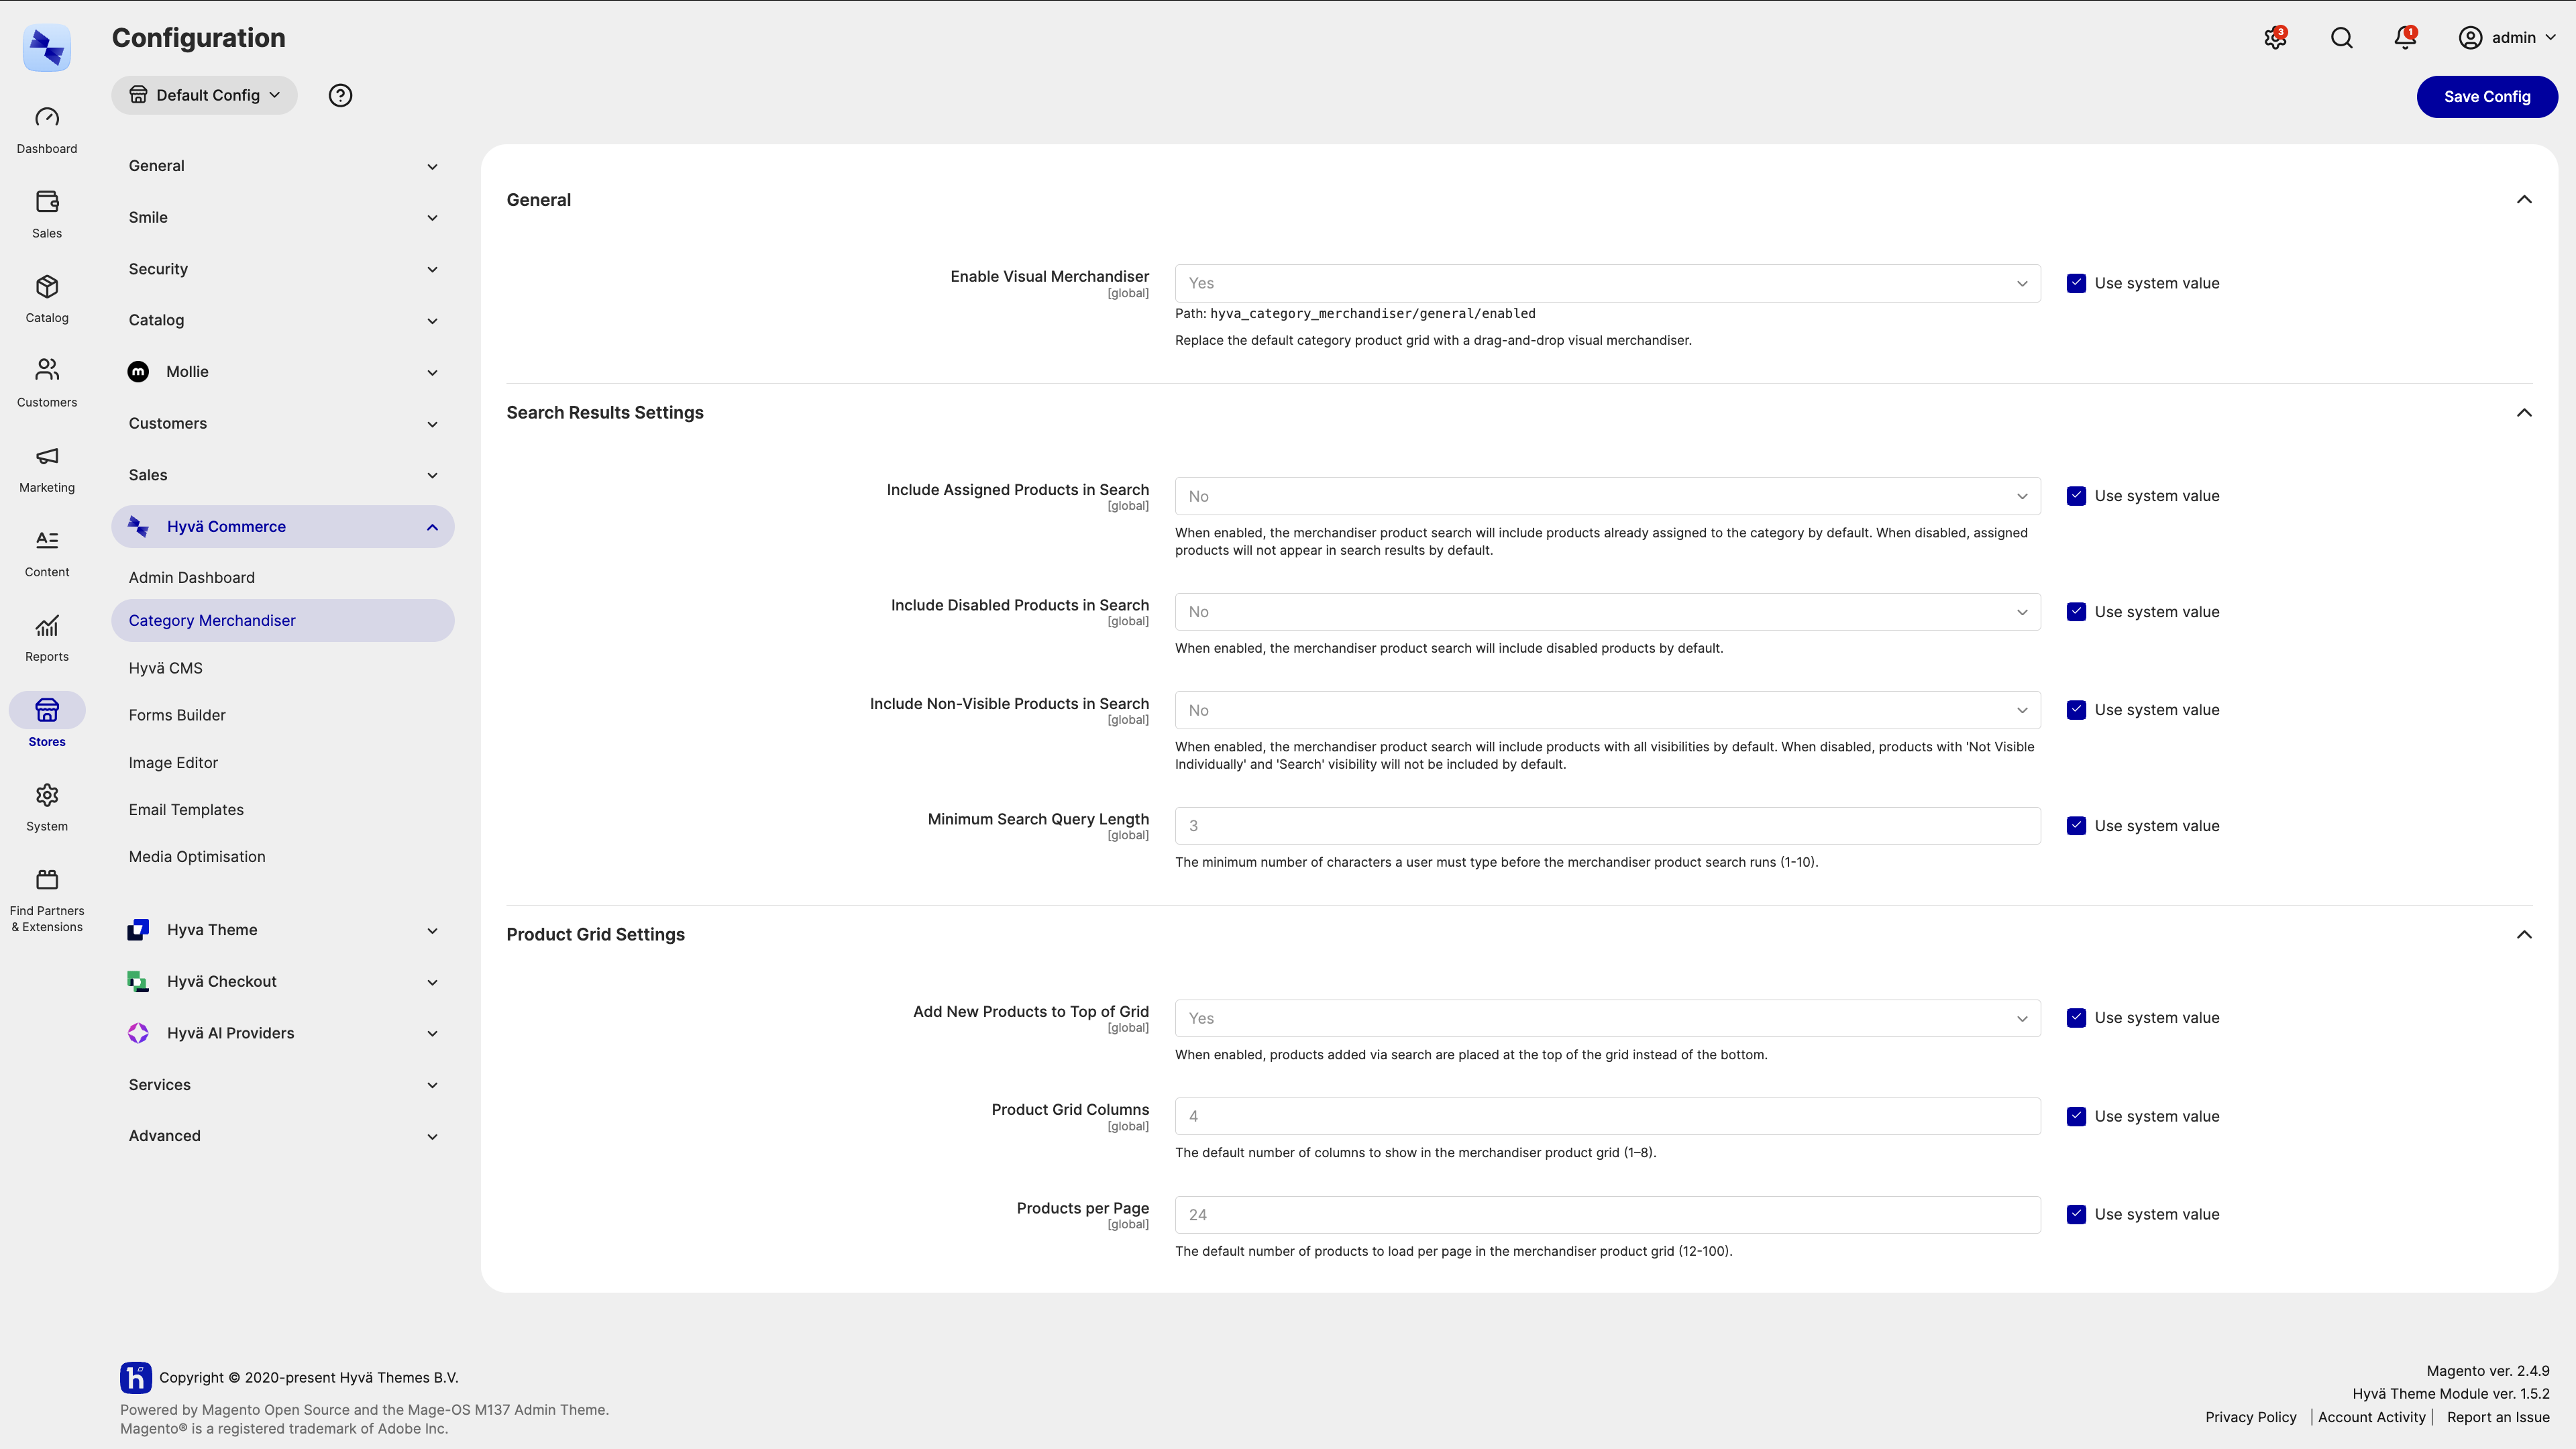Click the Save Config button
2576x1449 pixels.
2487,97
